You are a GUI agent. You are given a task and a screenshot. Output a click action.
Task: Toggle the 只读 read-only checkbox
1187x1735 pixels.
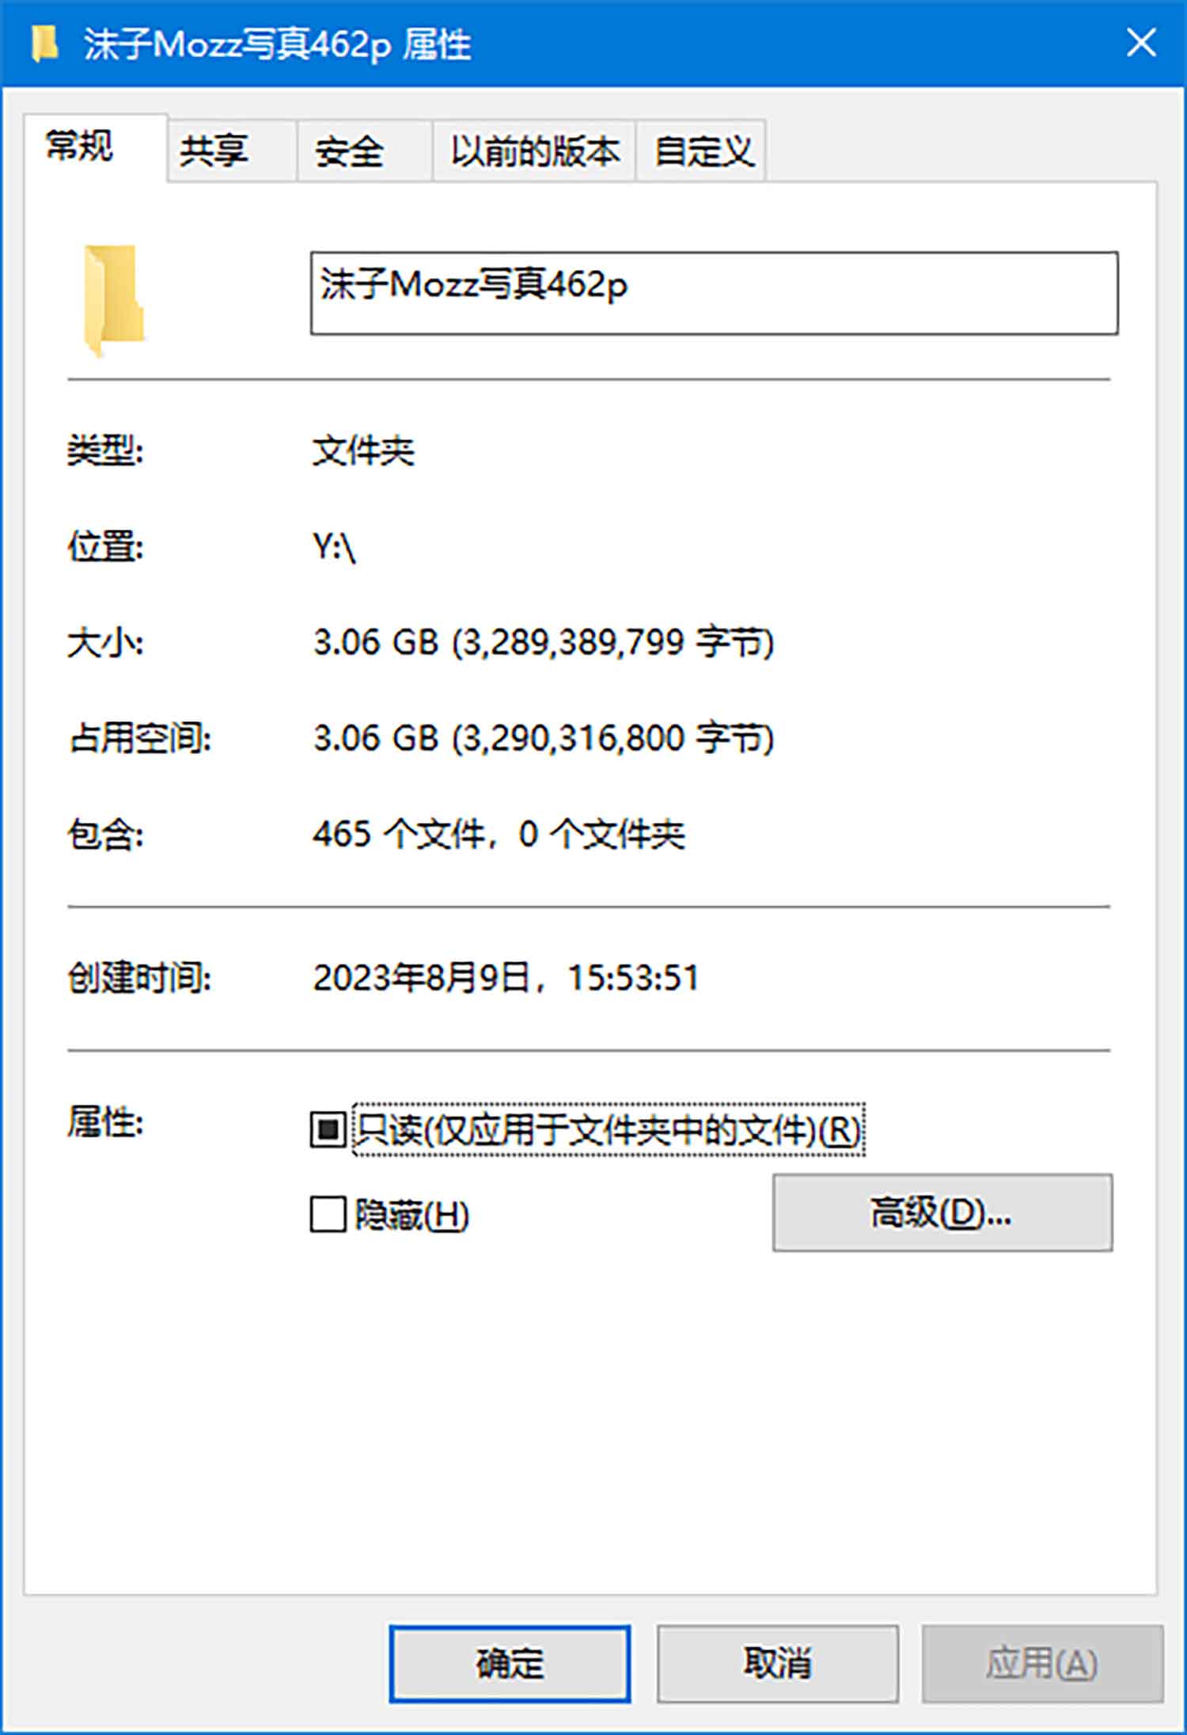[x=328, y=1128]
